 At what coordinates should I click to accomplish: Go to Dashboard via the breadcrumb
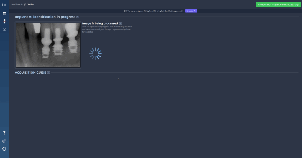click(16, 4)
